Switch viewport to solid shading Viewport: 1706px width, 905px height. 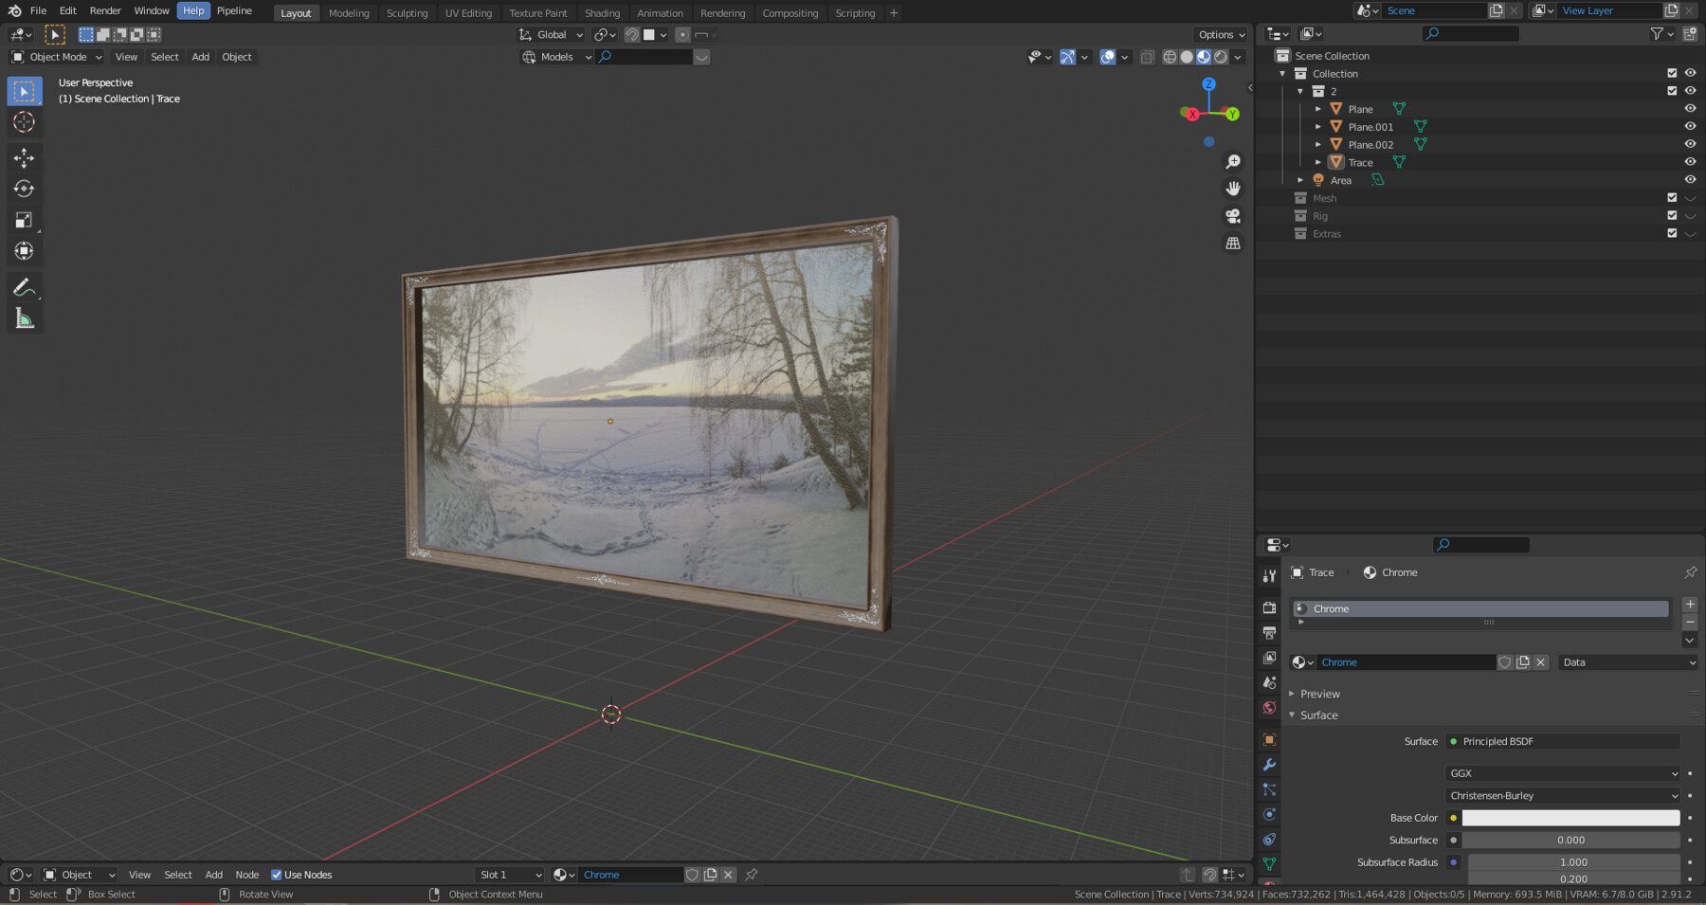(1187, 57)
